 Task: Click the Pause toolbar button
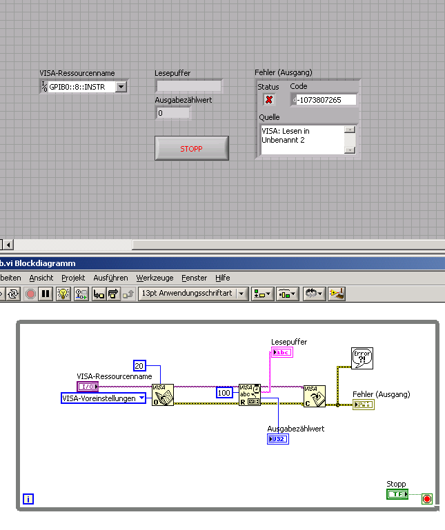tap(46, 294)
